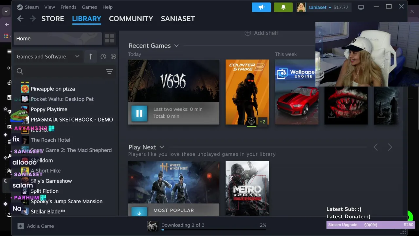This screenshot has width=419, height=236.
Task: Open the Help menu
Action: [107, 7]
